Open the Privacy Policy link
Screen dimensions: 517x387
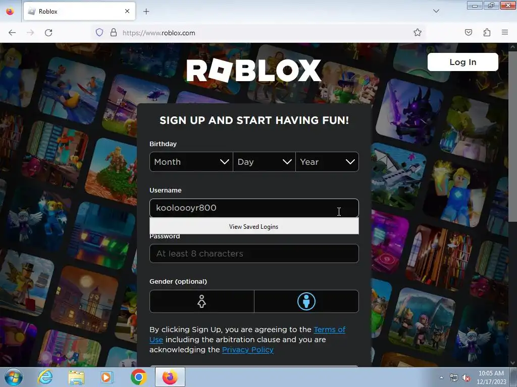(x=247, y=350)
